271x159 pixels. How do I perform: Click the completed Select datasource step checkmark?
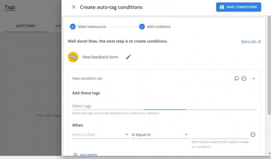coord(73,27)
